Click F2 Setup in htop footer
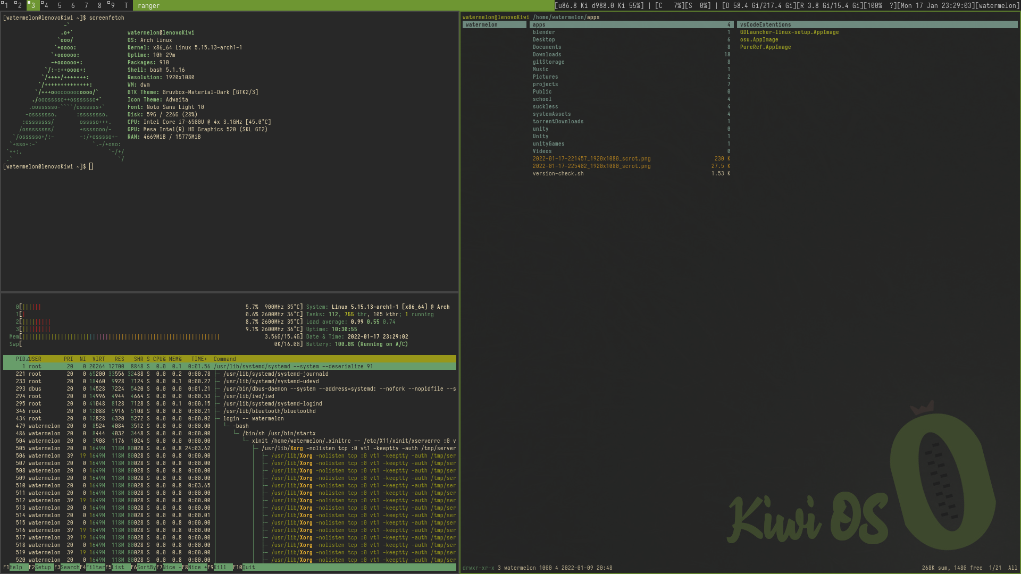This screenshot has width=1021, height=574. coord(41,568)
